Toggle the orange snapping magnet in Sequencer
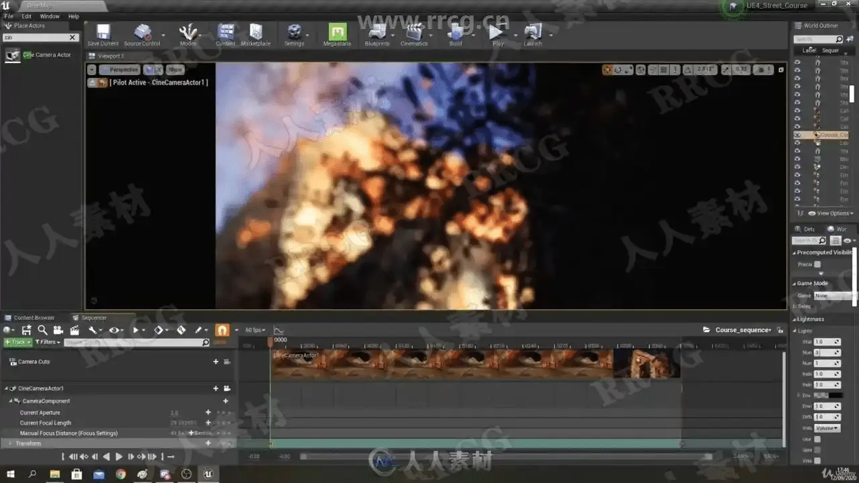The image size is (859, 483). point(222,330)
